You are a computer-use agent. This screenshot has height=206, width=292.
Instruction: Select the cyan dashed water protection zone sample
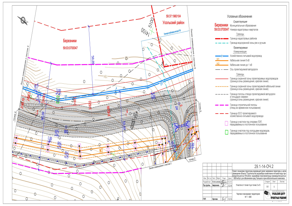point(222,43)
